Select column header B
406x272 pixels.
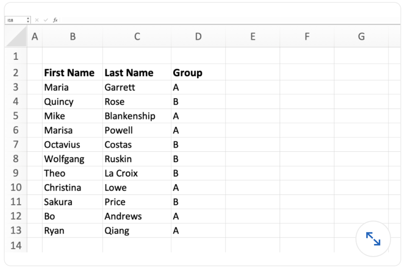pos(72,36)
